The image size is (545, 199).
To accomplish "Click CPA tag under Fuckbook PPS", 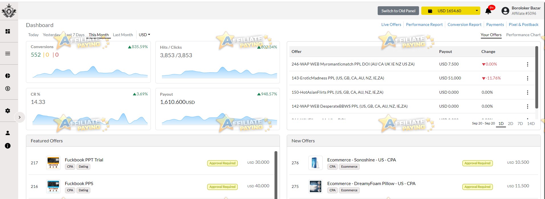I will point(70,190).
